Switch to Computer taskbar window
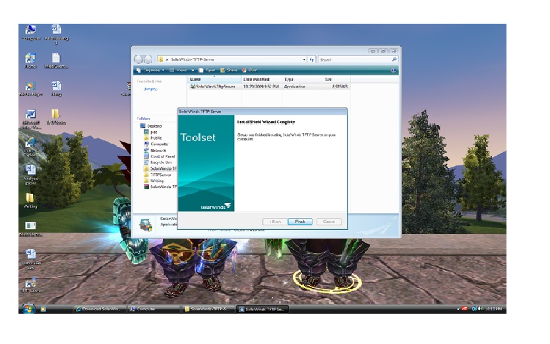The width and height of the screenshot is (550, 344). tap(154, 309)
